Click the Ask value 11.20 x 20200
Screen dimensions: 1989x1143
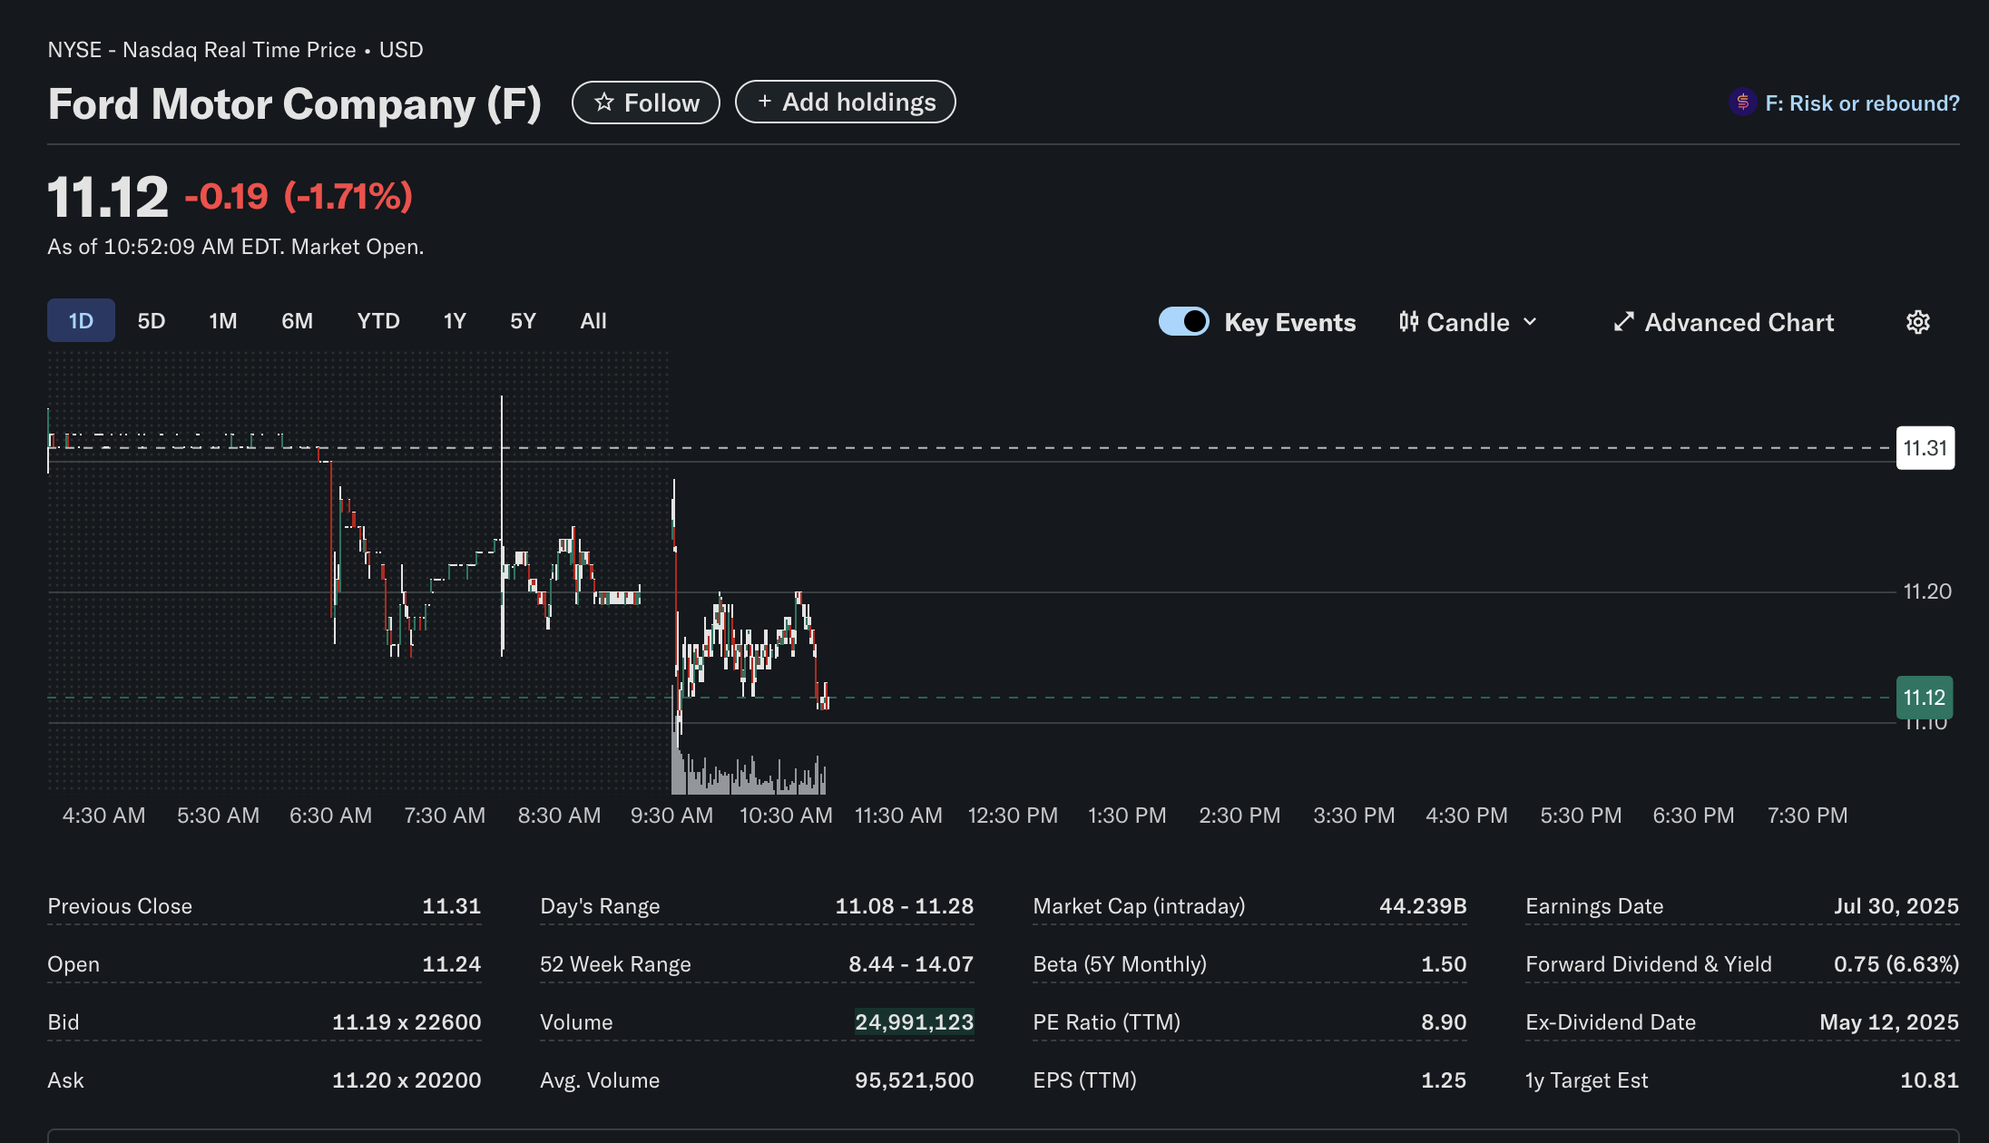(407, 1080)
